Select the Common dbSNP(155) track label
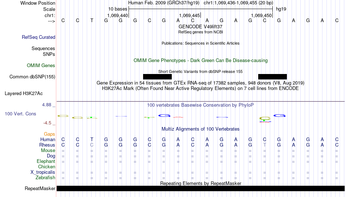 32,77
